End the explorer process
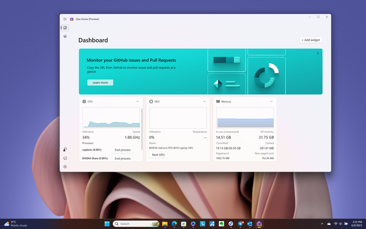The image size is (366, 229). pyautogui.click(x=123, y=150)
